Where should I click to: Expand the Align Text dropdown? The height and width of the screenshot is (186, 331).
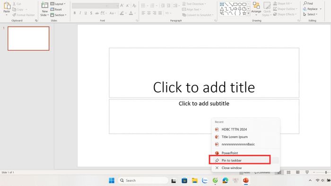coord(192,9)
